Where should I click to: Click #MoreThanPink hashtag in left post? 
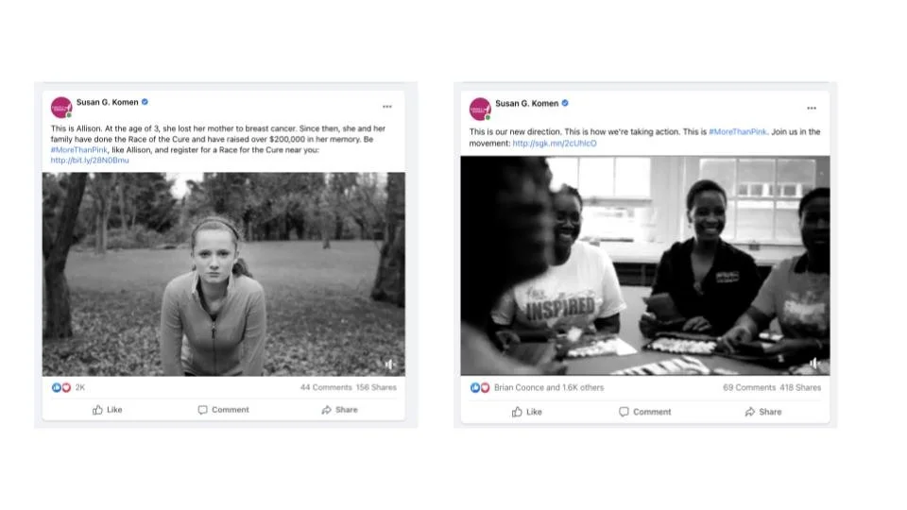click(x=78, y=150)
